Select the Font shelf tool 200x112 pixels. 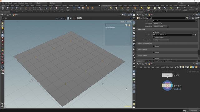pos(62,8)
